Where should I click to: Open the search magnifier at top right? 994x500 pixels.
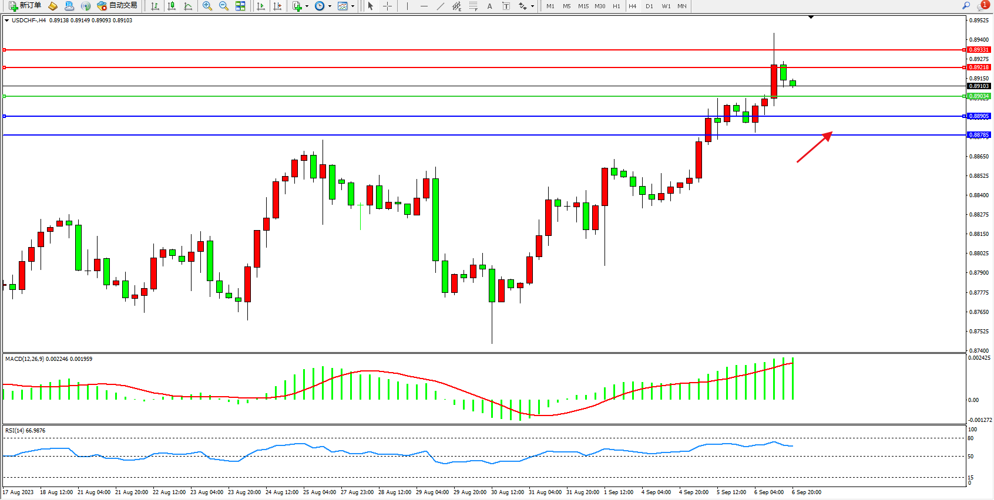point(966,6)
